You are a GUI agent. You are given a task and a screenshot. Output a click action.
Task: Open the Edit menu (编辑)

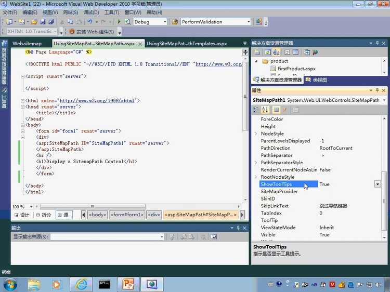(x=30, y=12)
